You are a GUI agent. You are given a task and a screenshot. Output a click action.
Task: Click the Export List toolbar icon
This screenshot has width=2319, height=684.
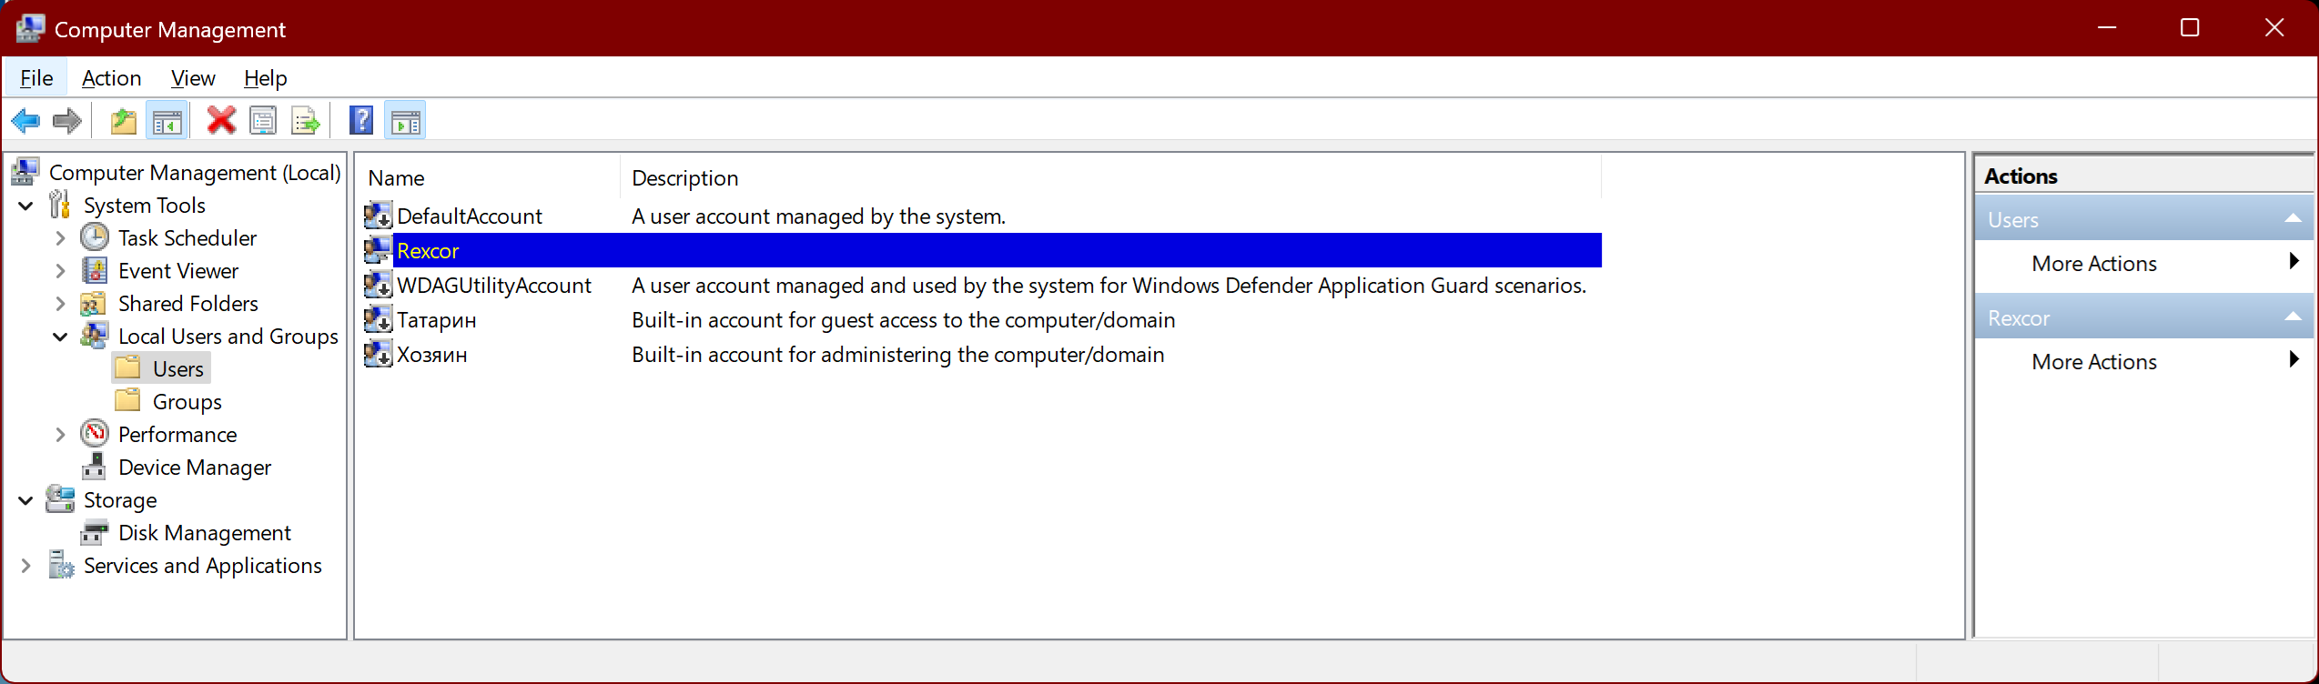point(305,121)
